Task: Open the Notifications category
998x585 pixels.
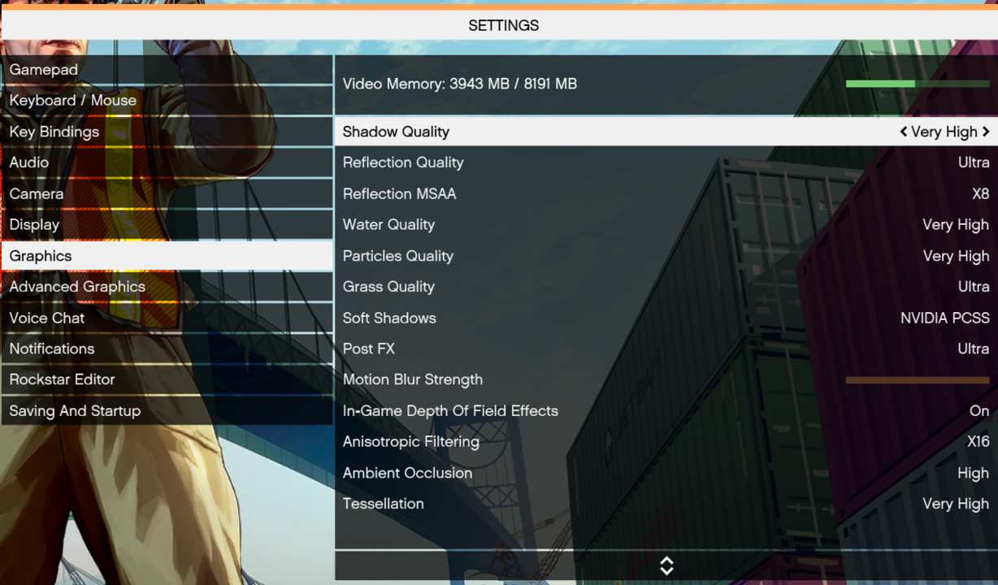Action: 167,349
